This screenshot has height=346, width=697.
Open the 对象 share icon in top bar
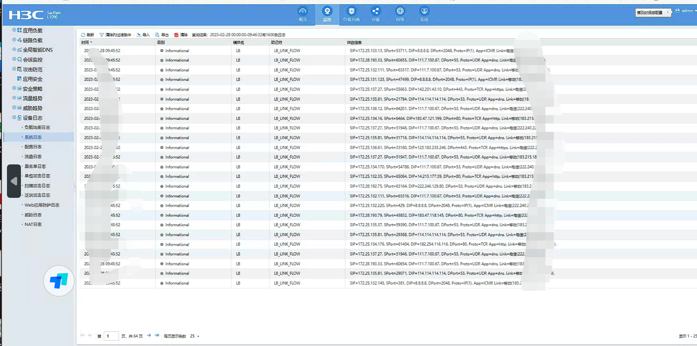point(376,11)
